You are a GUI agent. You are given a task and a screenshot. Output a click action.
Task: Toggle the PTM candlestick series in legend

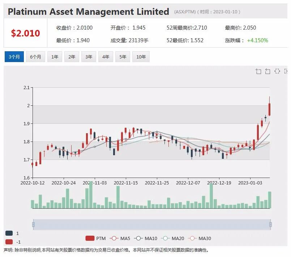tap(95, 238)
